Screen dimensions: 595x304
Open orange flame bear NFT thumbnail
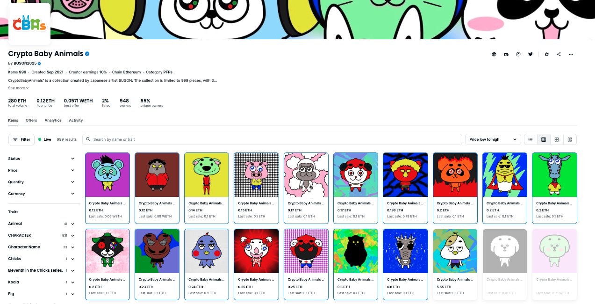point(455,175)
